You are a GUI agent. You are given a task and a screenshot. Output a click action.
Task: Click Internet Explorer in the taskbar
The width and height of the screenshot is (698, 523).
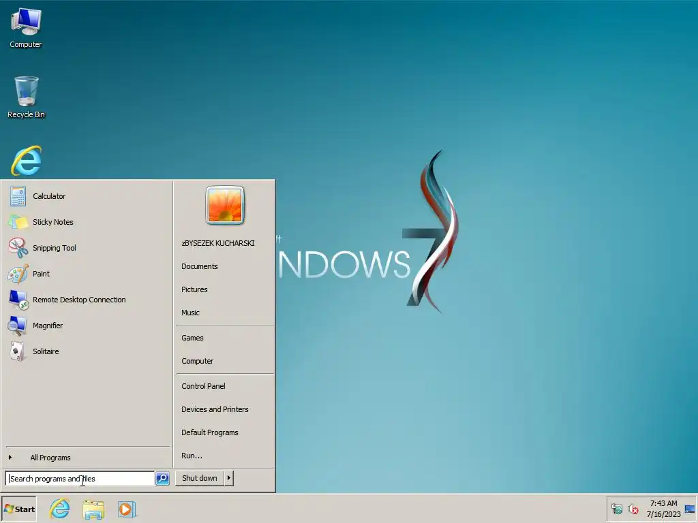(x=60, y=509)
